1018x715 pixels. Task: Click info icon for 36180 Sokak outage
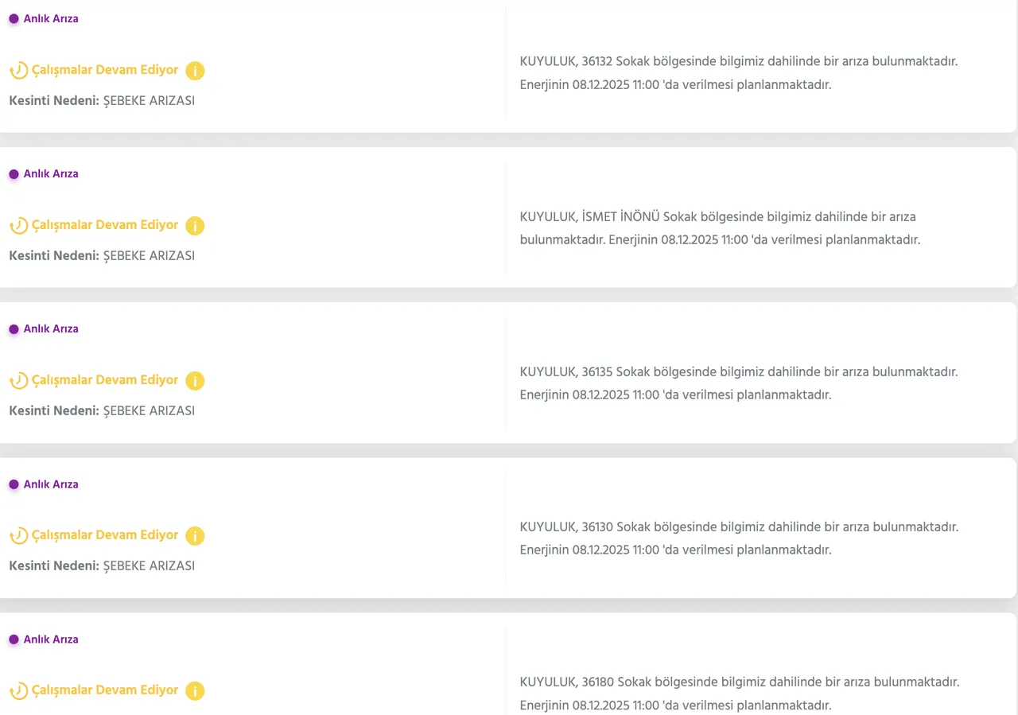tap(195, 691)
